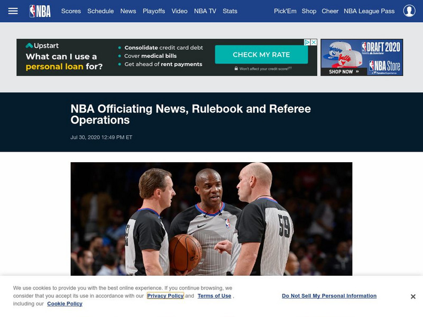The width and height of the screenshot is (423, 317).
Task: Click 'Consolidate credit card debt' ad text
Action: (x=163, y=48)
